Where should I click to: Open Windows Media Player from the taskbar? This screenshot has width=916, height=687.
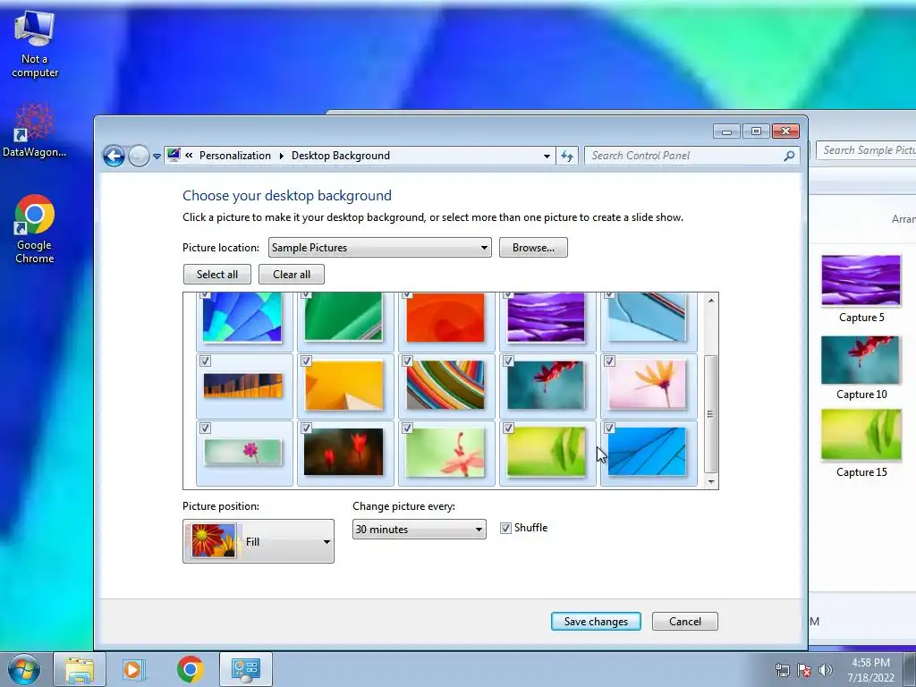[134, 669]
